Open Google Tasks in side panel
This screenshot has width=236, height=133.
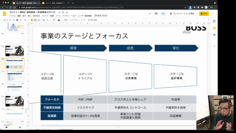214,35
